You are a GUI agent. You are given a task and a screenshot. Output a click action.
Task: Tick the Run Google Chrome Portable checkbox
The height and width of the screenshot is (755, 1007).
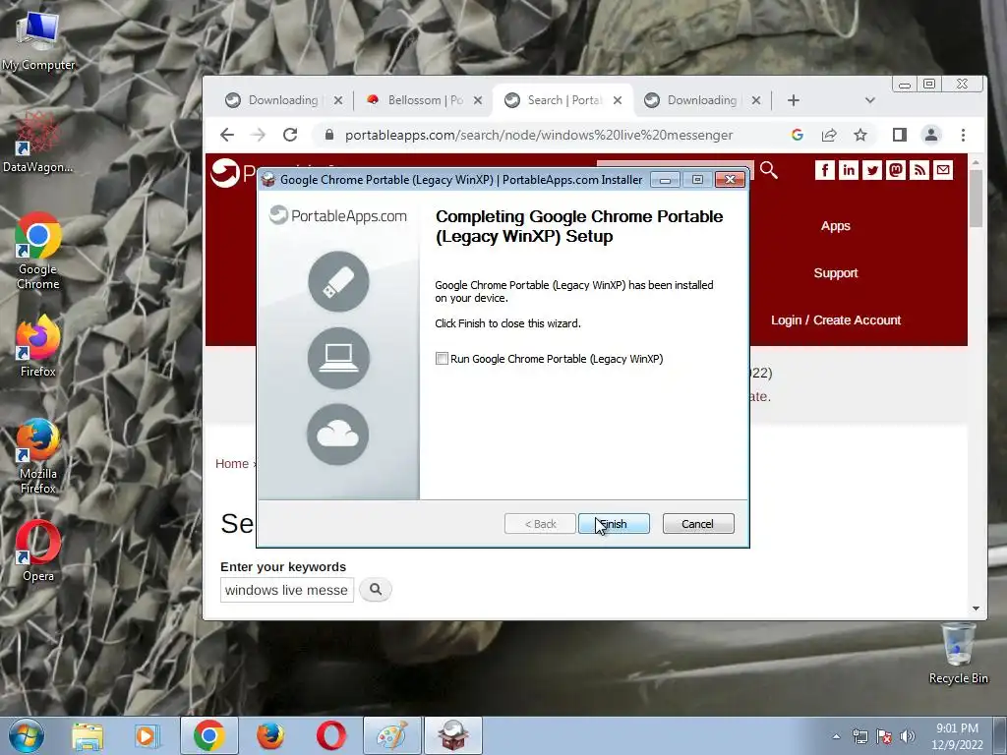point(442,359)
